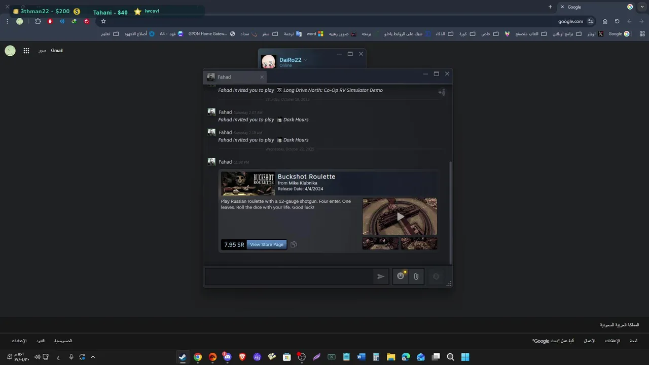Expand DaiRo22 status dropdown arrow

pyautogui.click(x=305, y=60)
